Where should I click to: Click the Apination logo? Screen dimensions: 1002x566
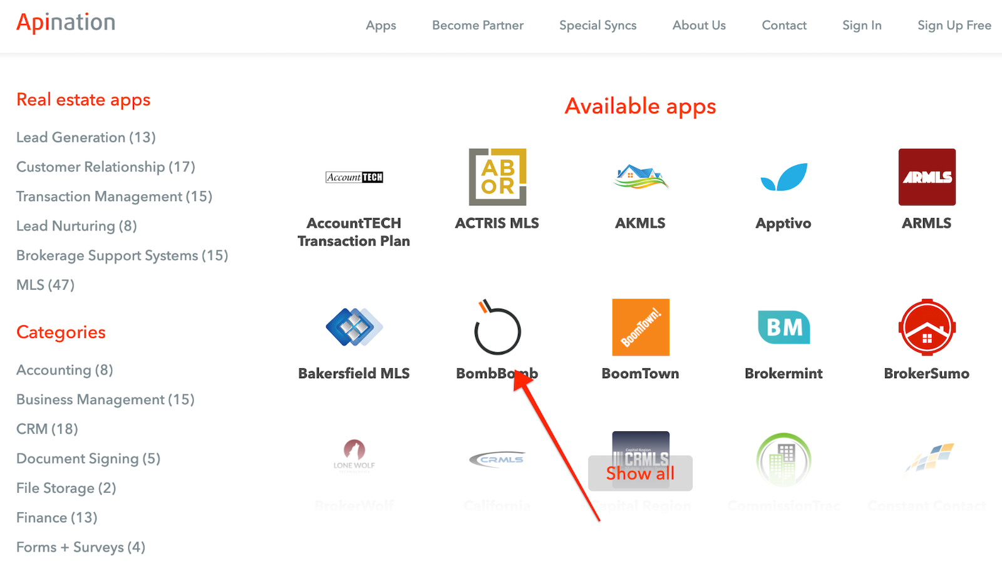(66, 23)
